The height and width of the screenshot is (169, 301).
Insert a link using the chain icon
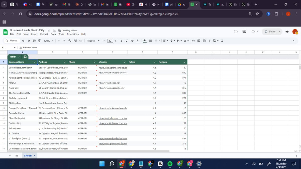pos(194,41)
